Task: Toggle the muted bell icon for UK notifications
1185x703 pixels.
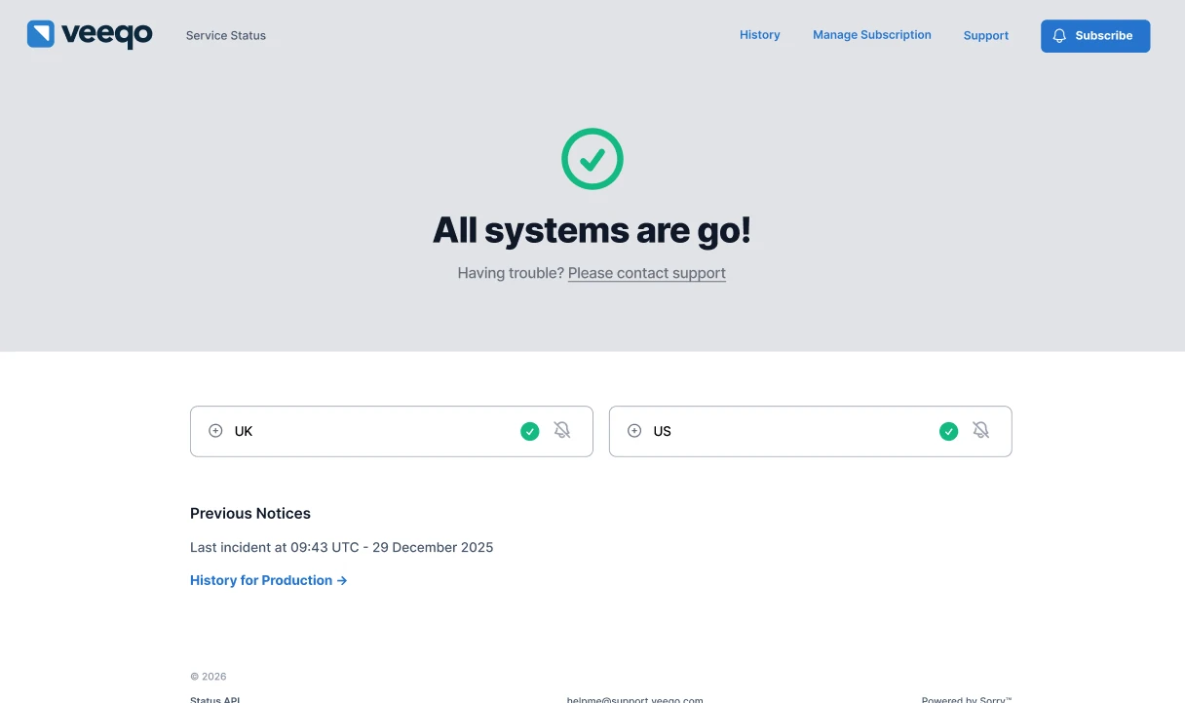Action: (x=562, y=429)
